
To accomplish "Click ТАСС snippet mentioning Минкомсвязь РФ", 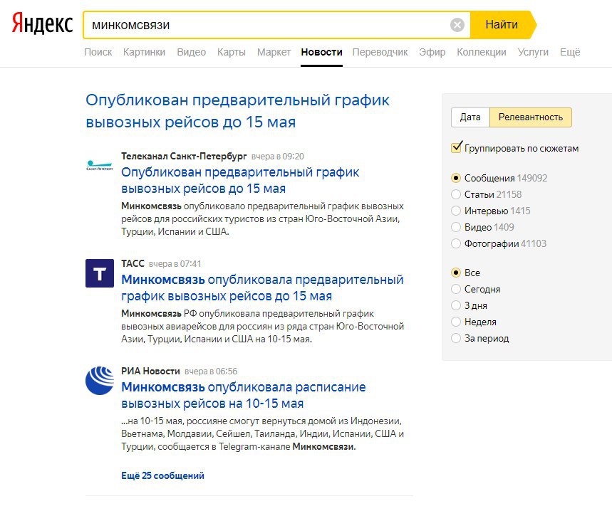I will (262, 326).
